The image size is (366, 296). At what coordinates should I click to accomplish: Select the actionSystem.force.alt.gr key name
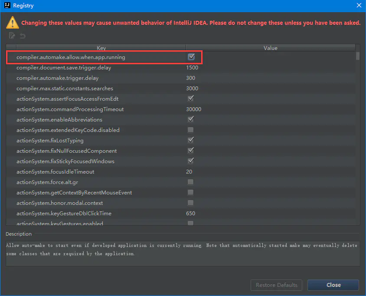click(47, 182)
